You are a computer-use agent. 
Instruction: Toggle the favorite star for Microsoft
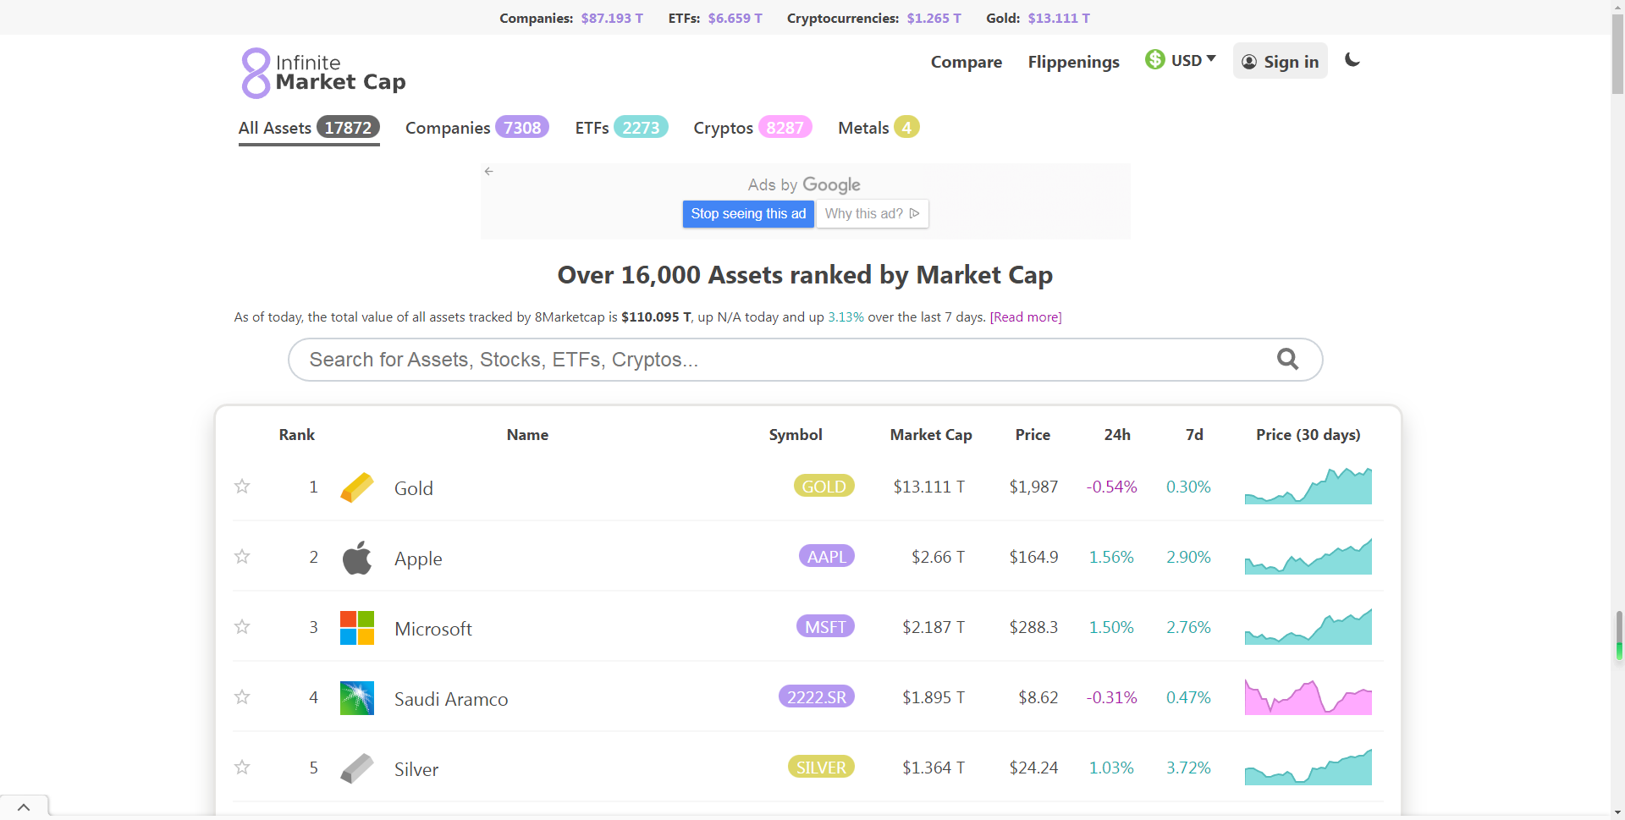coord(242,627)
